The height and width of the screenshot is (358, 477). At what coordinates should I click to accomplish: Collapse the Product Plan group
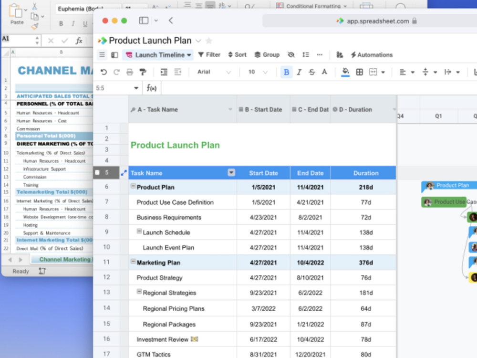[x=133, y=186]
